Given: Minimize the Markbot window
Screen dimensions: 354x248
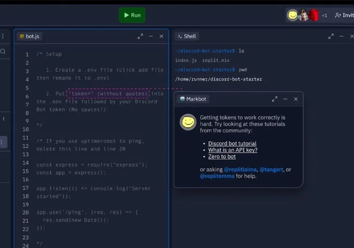Looking at the screenshot, I should [285, 99].
